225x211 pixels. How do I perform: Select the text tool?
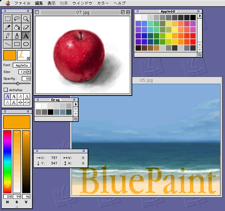pyautogui.click(x=26, y=36)
